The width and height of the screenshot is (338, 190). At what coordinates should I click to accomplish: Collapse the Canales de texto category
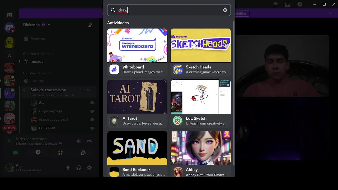(x=38, y=54)
